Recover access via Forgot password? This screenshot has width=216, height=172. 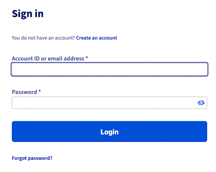click(x=32, y=158)
